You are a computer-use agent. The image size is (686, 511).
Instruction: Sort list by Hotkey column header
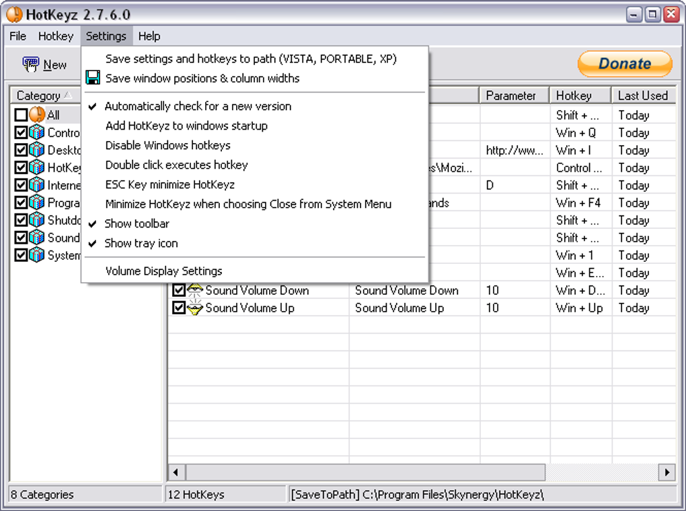580,95
